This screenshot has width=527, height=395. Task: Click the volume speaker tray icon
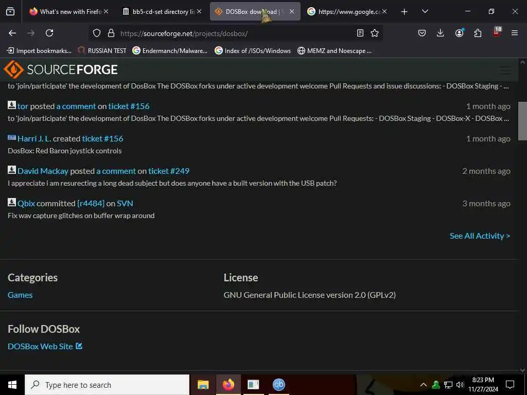coord(460,385)
